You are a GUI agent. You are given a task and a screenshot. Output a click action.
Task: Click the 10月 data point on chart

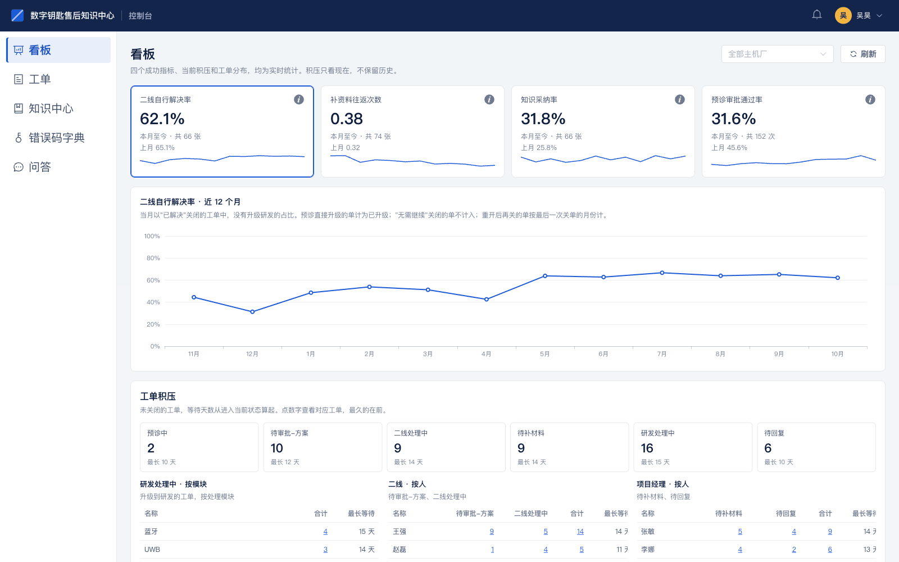pyautogui.click(x=838, y=278)
